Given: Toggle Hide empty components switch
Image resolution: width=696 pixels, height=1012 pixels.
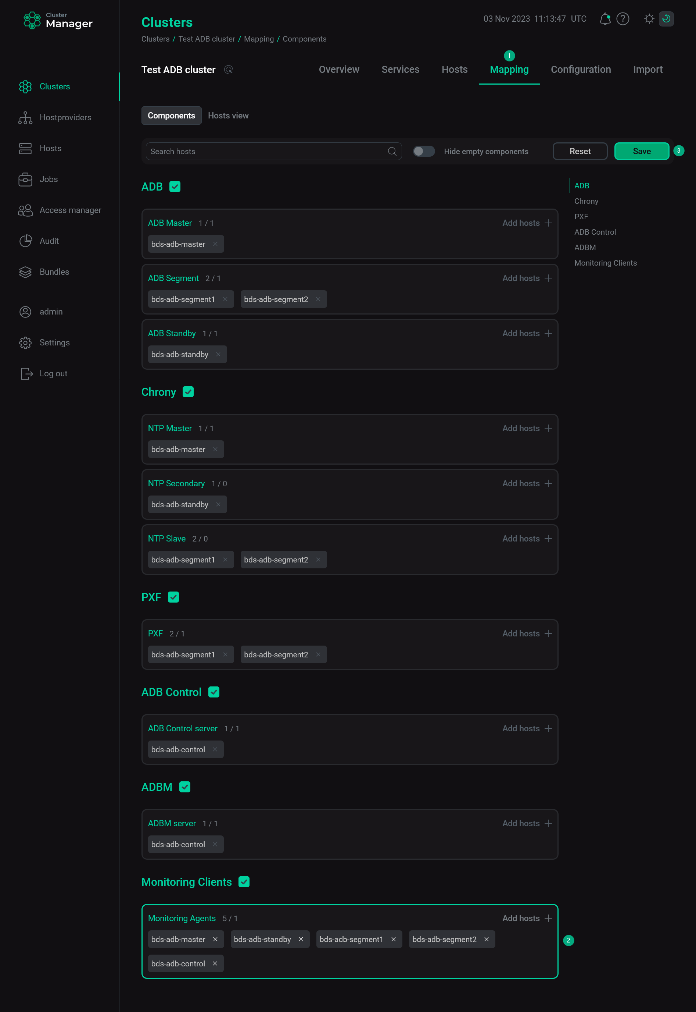Looking at the screenshot, I should click(x=423, y=152).
